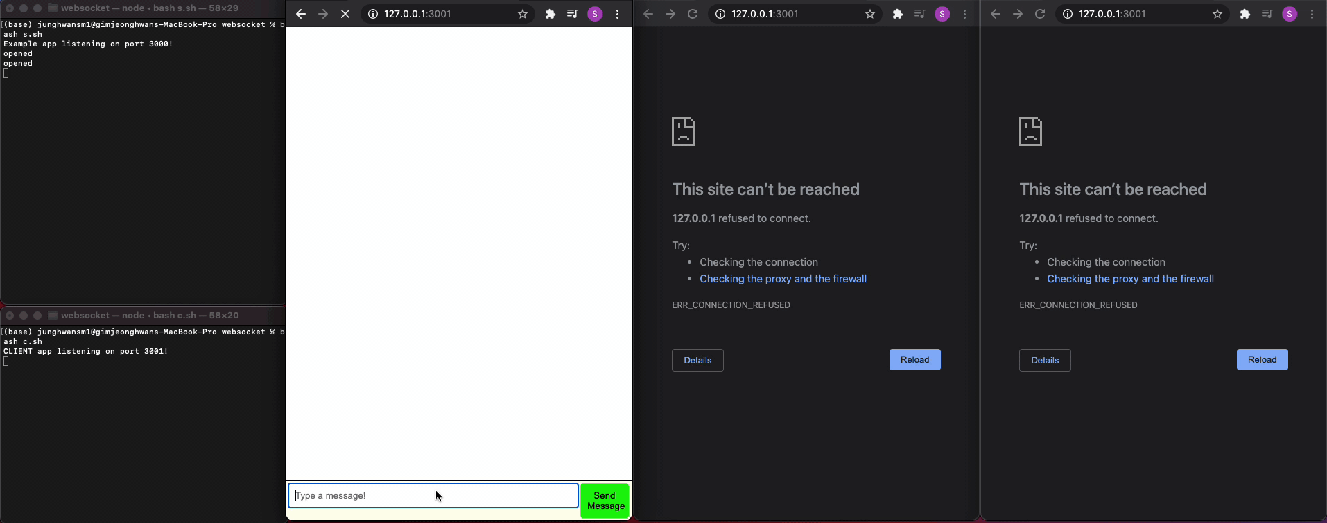The height and width of the screenshot is (523, 1327).
Task: Click Details button in middle browser error page
Action: click(697, 360)
